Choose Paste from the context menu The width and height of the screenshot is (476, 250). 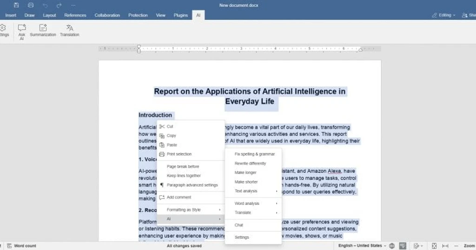pos(191,145)
